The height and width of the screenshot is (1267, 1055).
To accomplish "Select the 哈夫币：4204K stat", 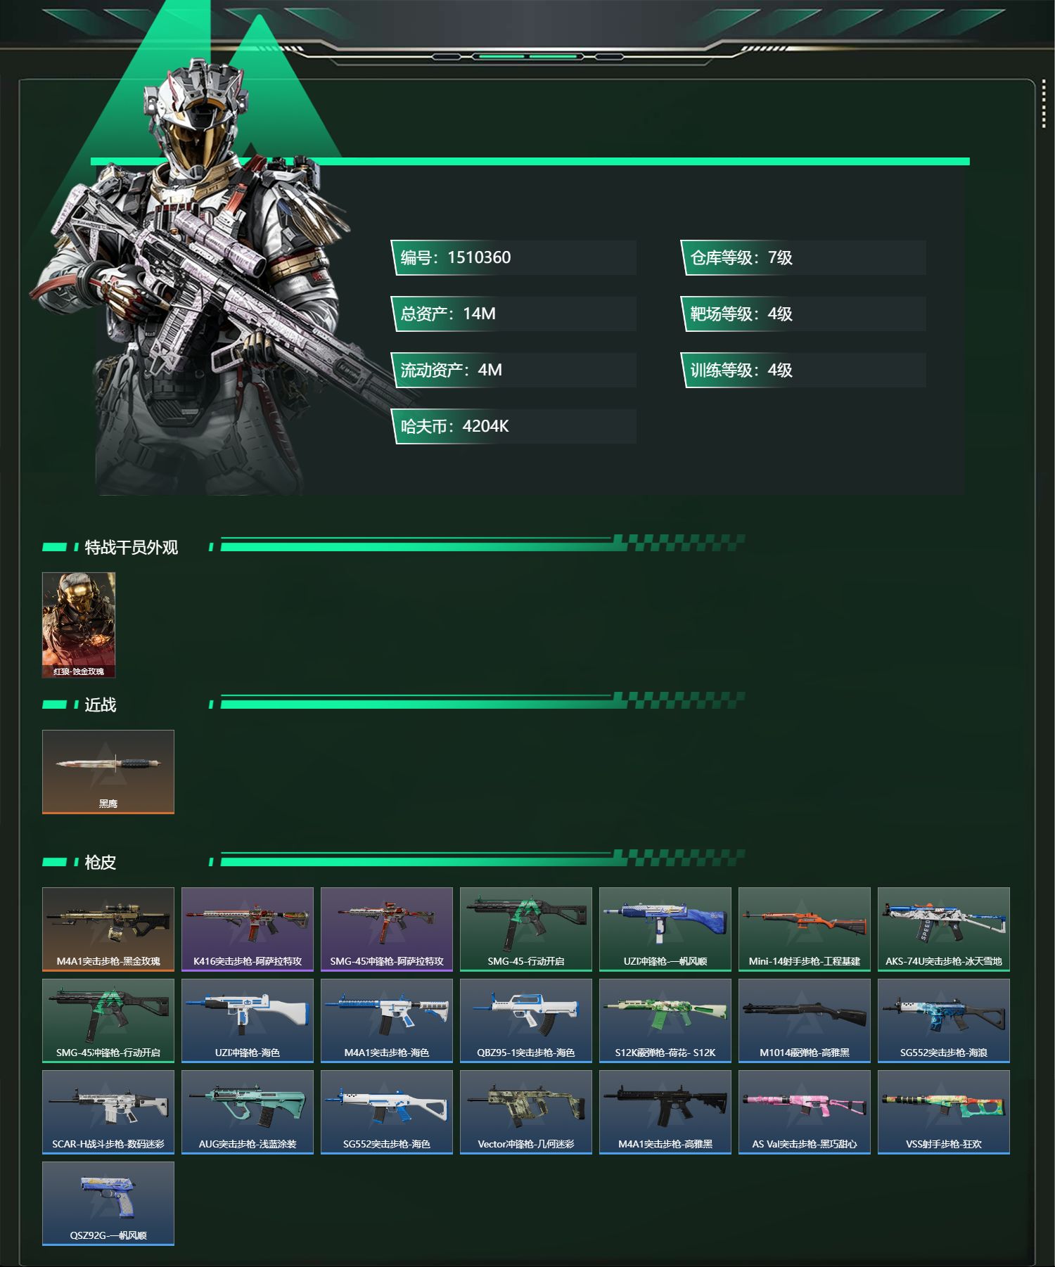I will pyautogui.click(x=513, y=426).
